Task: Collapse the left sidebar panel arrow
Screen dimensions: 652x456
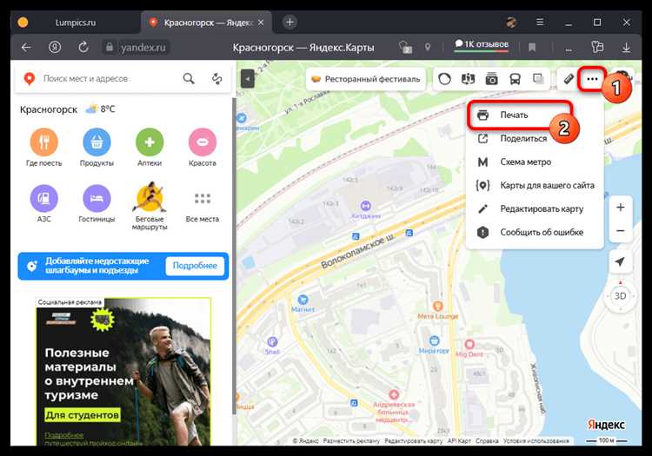Action: (247, 79)
